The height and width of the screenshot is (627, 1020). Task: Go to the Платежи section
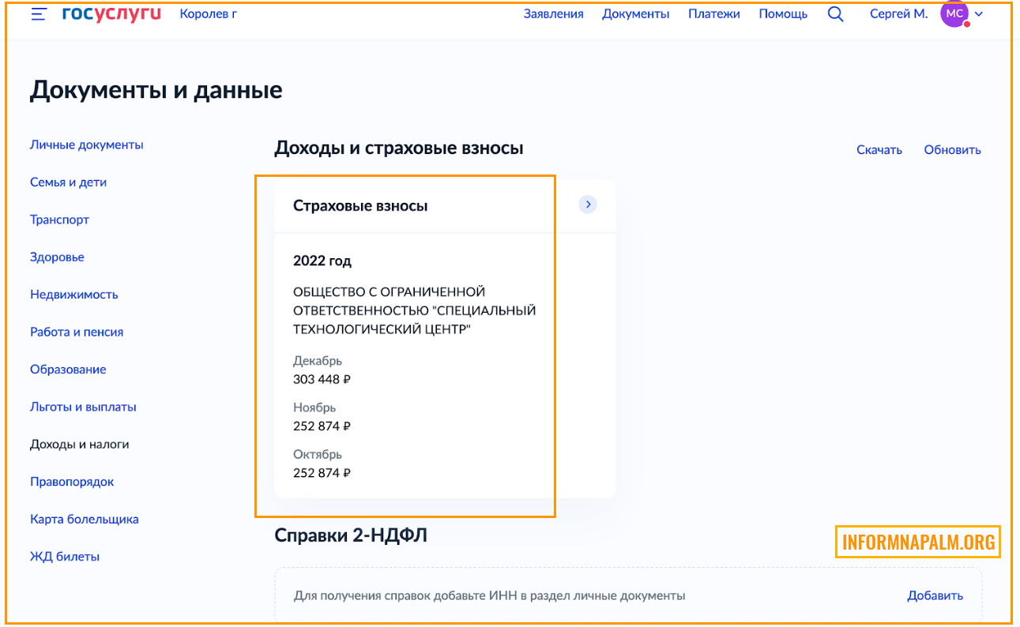713,14
